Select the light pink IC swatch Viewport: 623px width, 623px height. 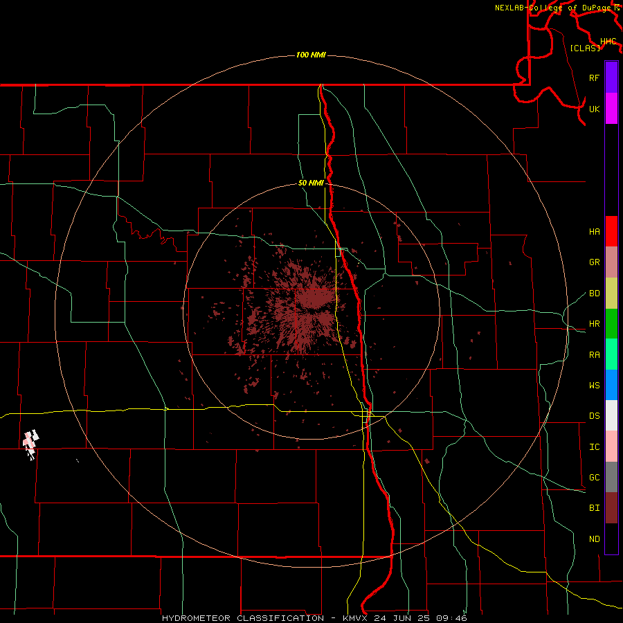611,446
